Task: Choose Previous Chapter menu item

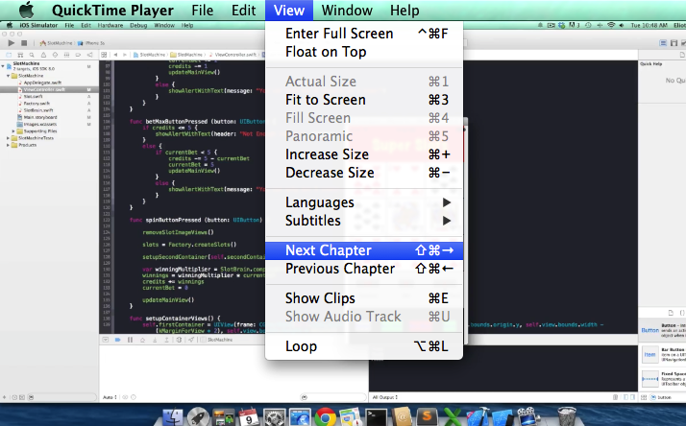Action: tap(364, 269)
